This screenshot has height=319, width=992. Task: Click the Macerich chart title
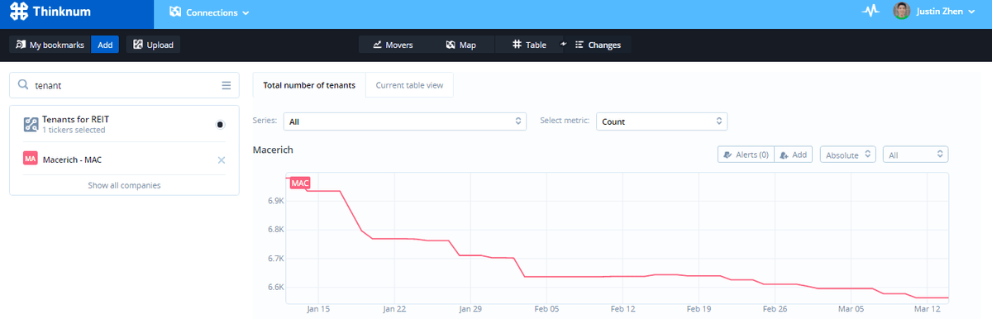coord(273,150)
